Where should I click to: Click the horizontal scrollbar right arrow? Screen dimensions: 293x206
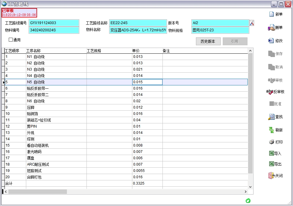(245, 192)
